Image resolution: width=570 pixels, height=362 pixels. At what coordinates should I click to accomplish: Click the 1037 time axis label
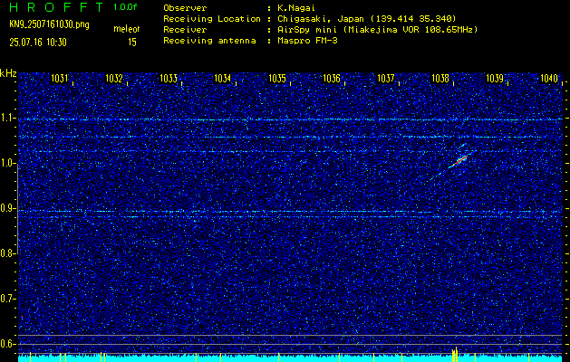click(x=386, y=78)
